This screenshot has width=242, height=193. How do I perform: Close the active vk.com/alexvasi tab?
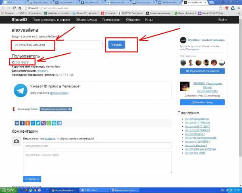(x=205, y=2)
